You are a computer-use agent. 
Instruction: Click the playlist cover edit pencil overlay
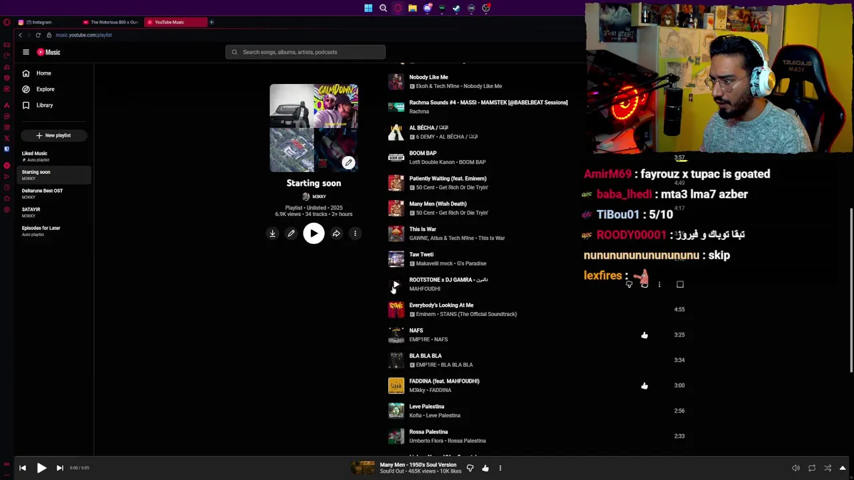tap(348, 163)
